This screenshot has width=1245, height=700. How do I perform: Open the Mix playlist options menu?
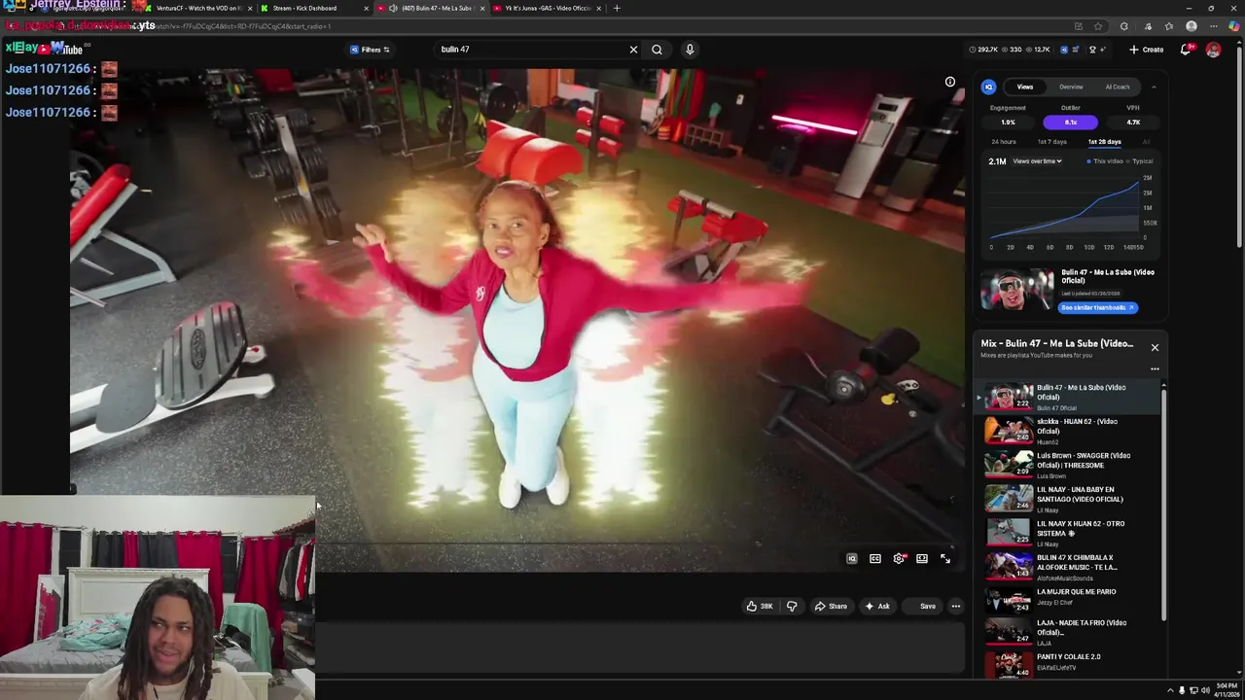1155,368
